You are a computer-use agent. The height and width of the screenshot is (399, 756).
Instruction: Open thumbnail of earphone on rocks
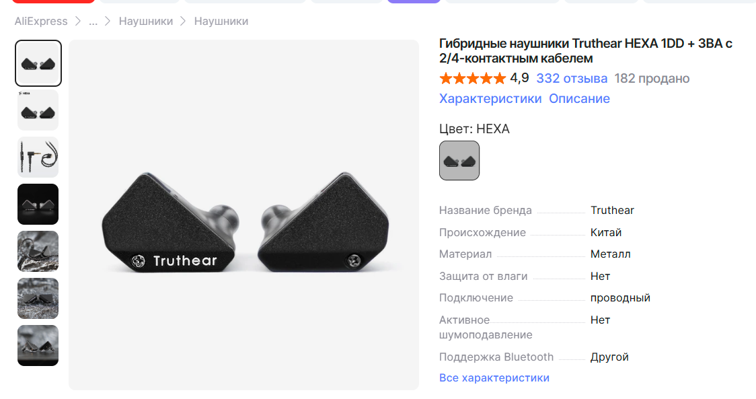tap(38, 252)
